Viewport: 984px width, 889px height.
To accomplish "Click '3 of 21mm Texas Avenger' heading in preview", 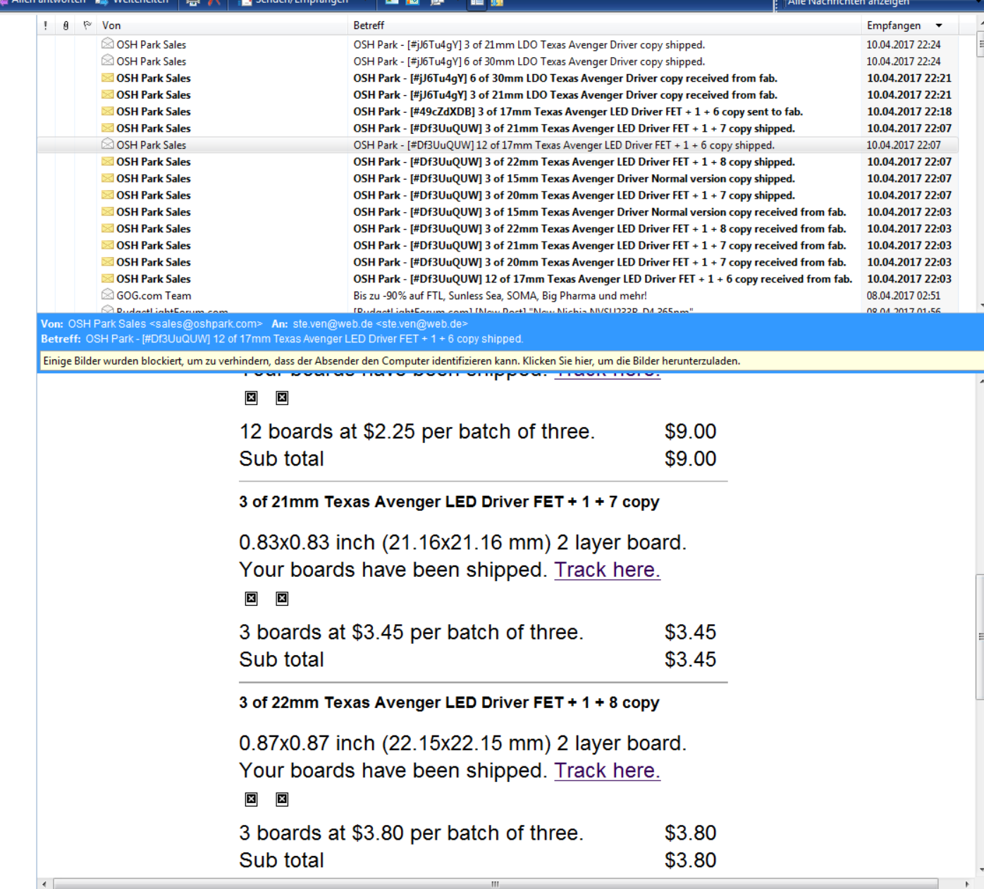I will tap(449, 502).
